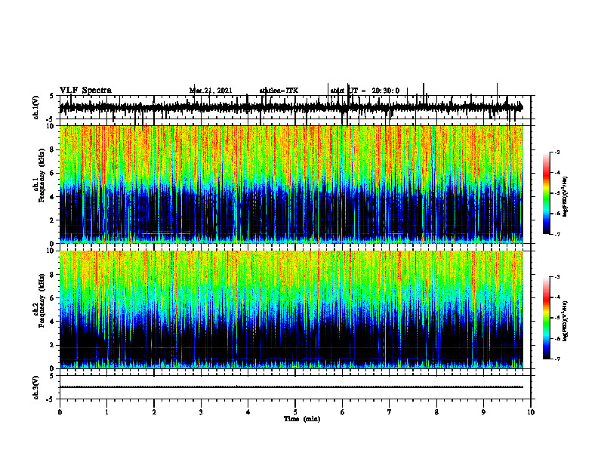The width and height of the screenshot is (598, 462).
Task: Click the time axis tick label "10"
Action: coord(531,412)
